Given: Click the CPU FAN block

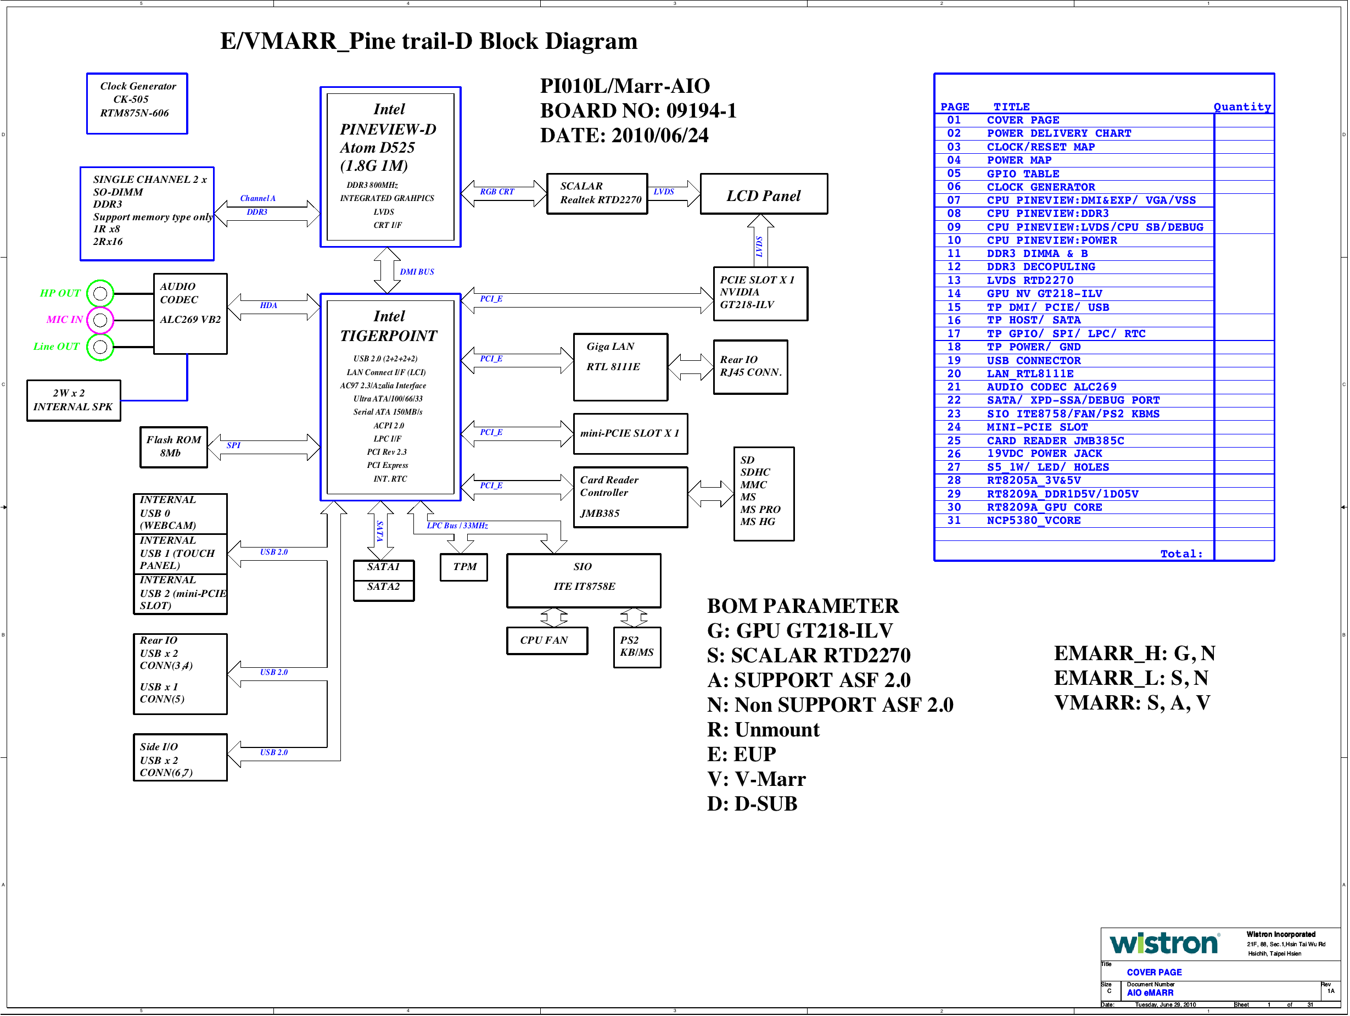Looking at the screenshot, I should click(x=547, y=640).
